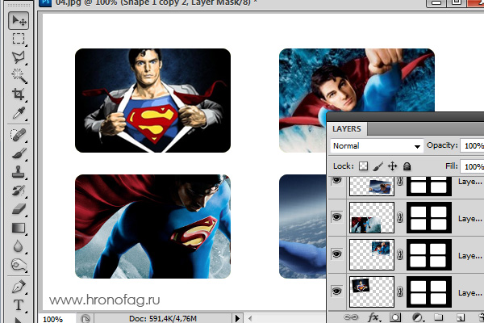Viewport: 484px width, 323px height.
Task: Select the Pen tool
Action: tap(19, 287)
